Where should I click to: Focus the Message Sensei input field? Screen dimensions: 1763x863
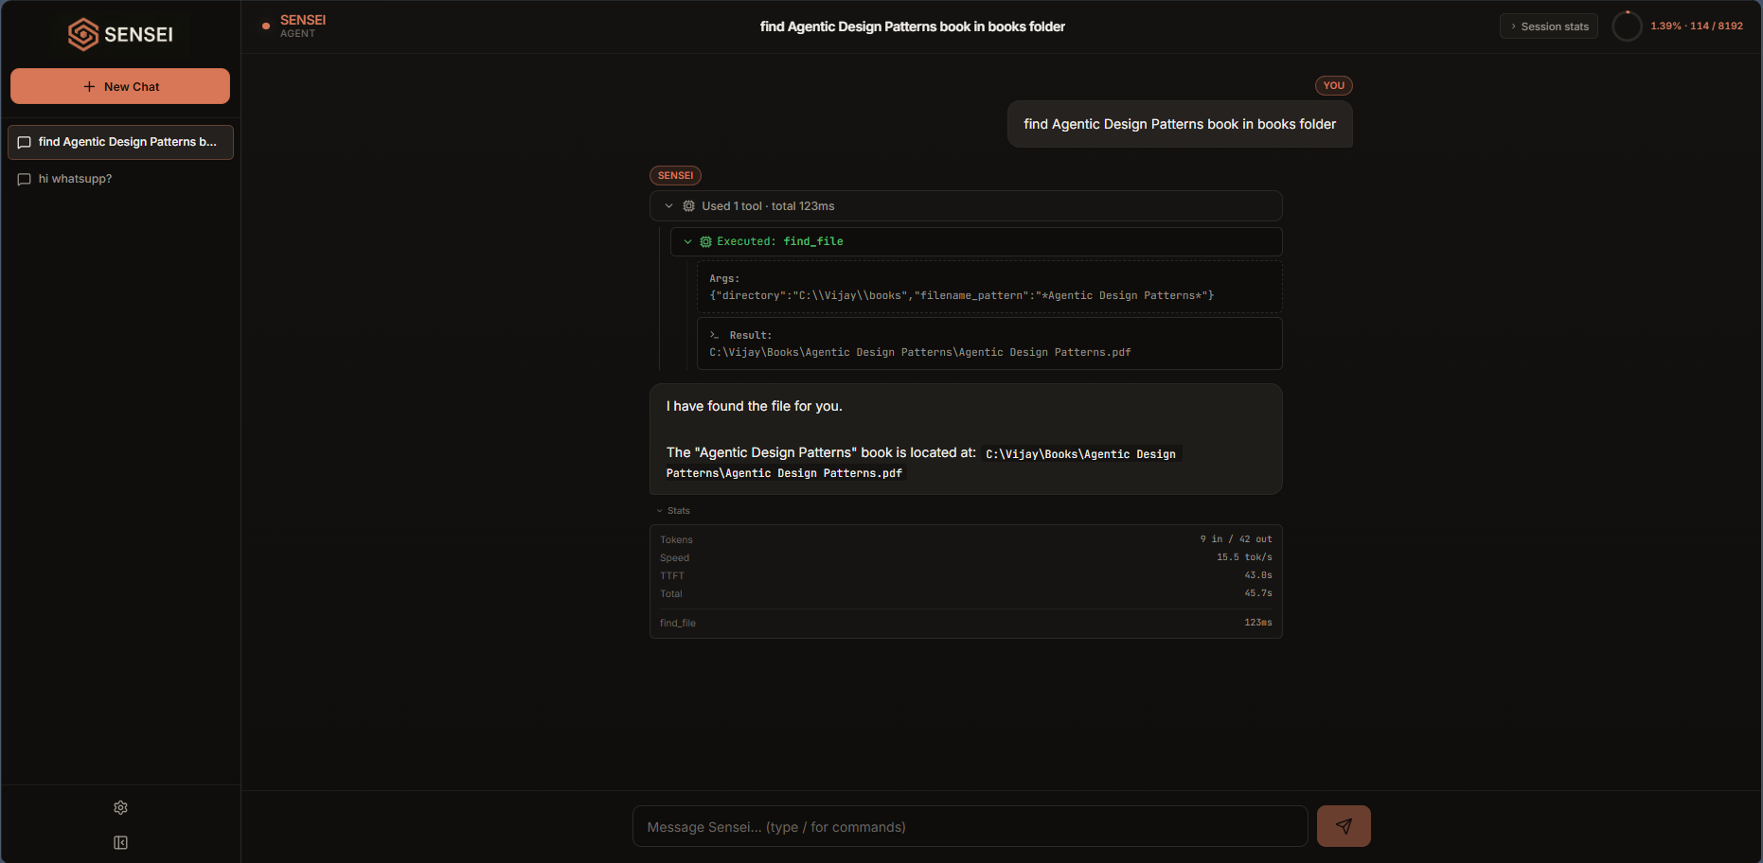click(x=970, y=827)
